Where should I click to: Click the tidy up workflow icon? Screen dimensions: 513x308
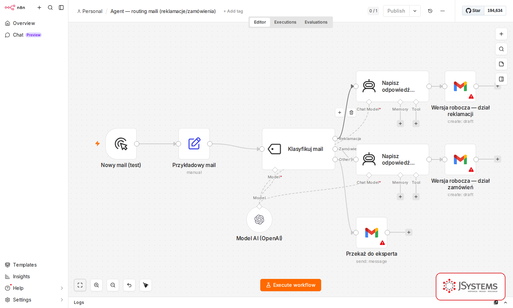(x=146, y=285)
